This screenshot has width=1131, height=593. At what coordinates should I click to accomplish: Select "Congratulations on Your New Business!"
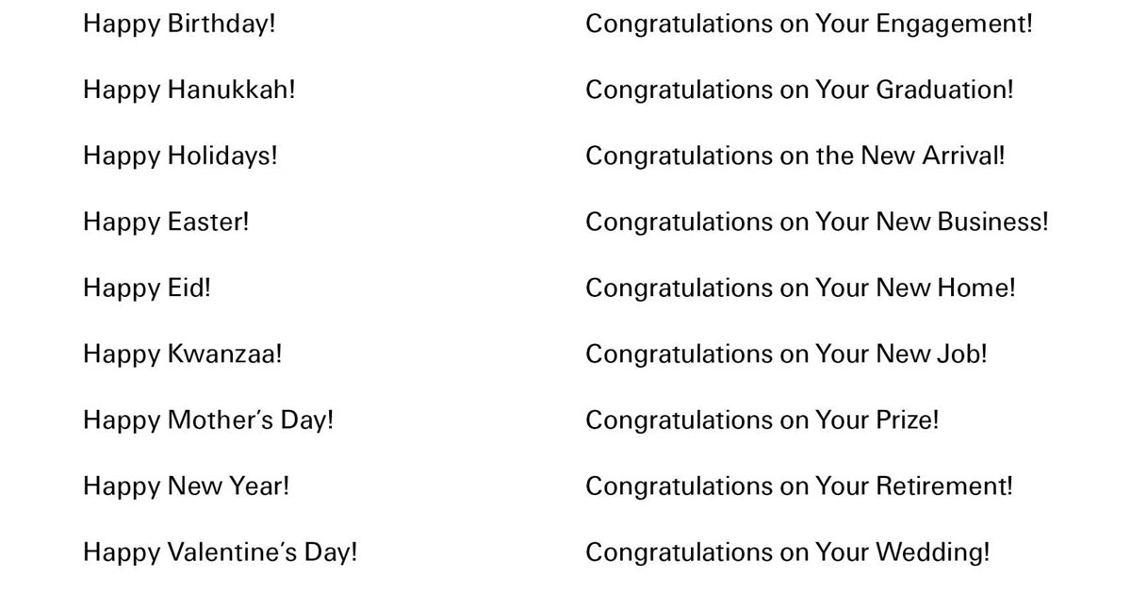coord(816,222)
